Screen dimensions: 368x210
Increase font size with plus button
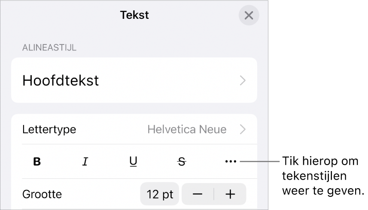(x=231, y=194)
